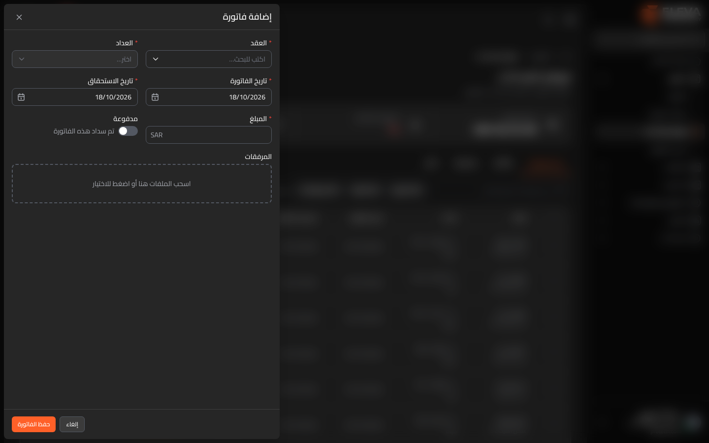Cancel using the إلغاء button
This screenshot has height=443, width=709.
coord(72,424)
